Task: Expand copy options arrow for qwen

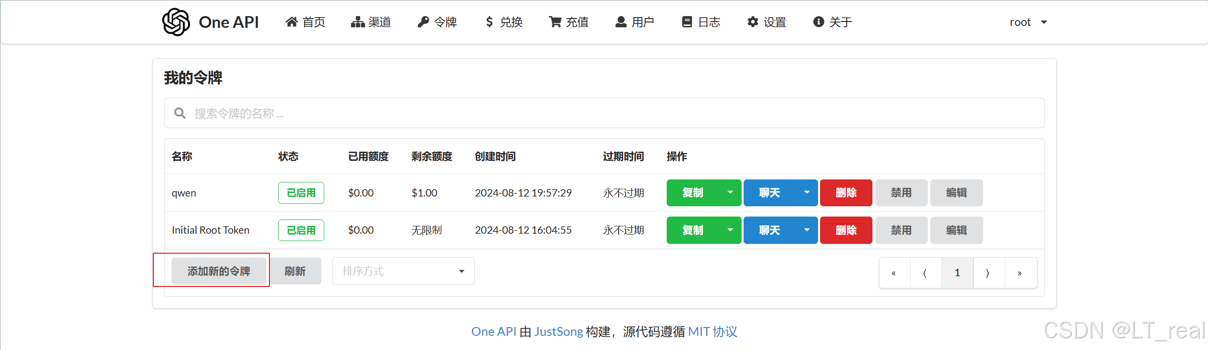Action: click(730, 193)
